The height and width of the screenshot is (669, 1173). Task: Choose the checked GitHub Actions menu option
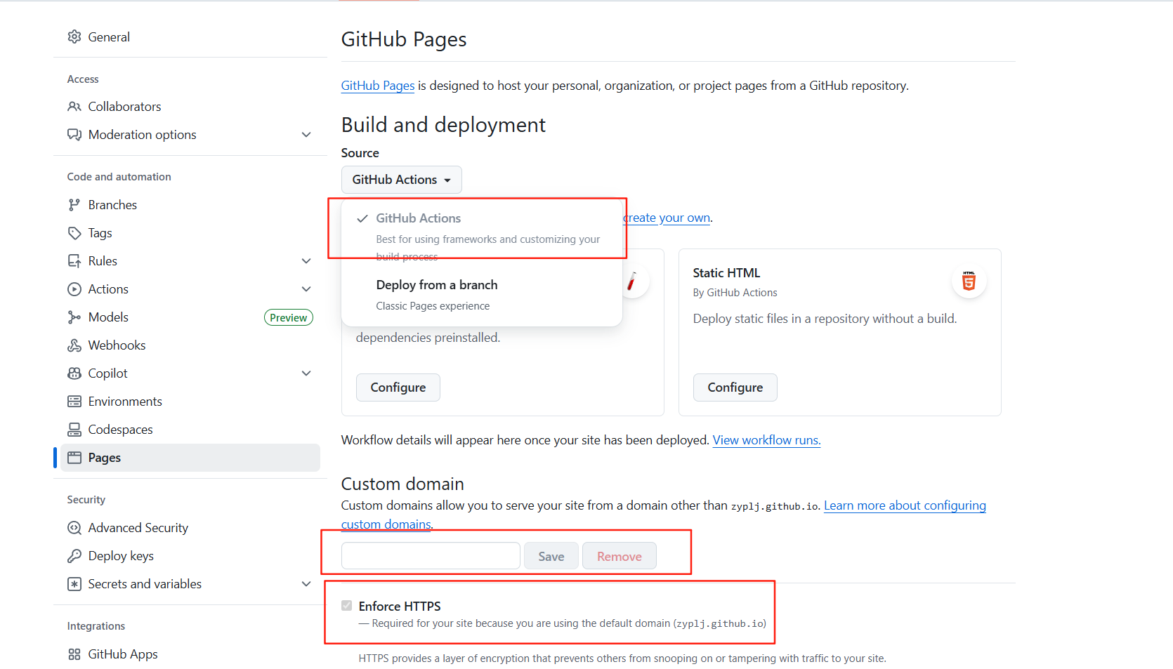(x=419, y=218)
